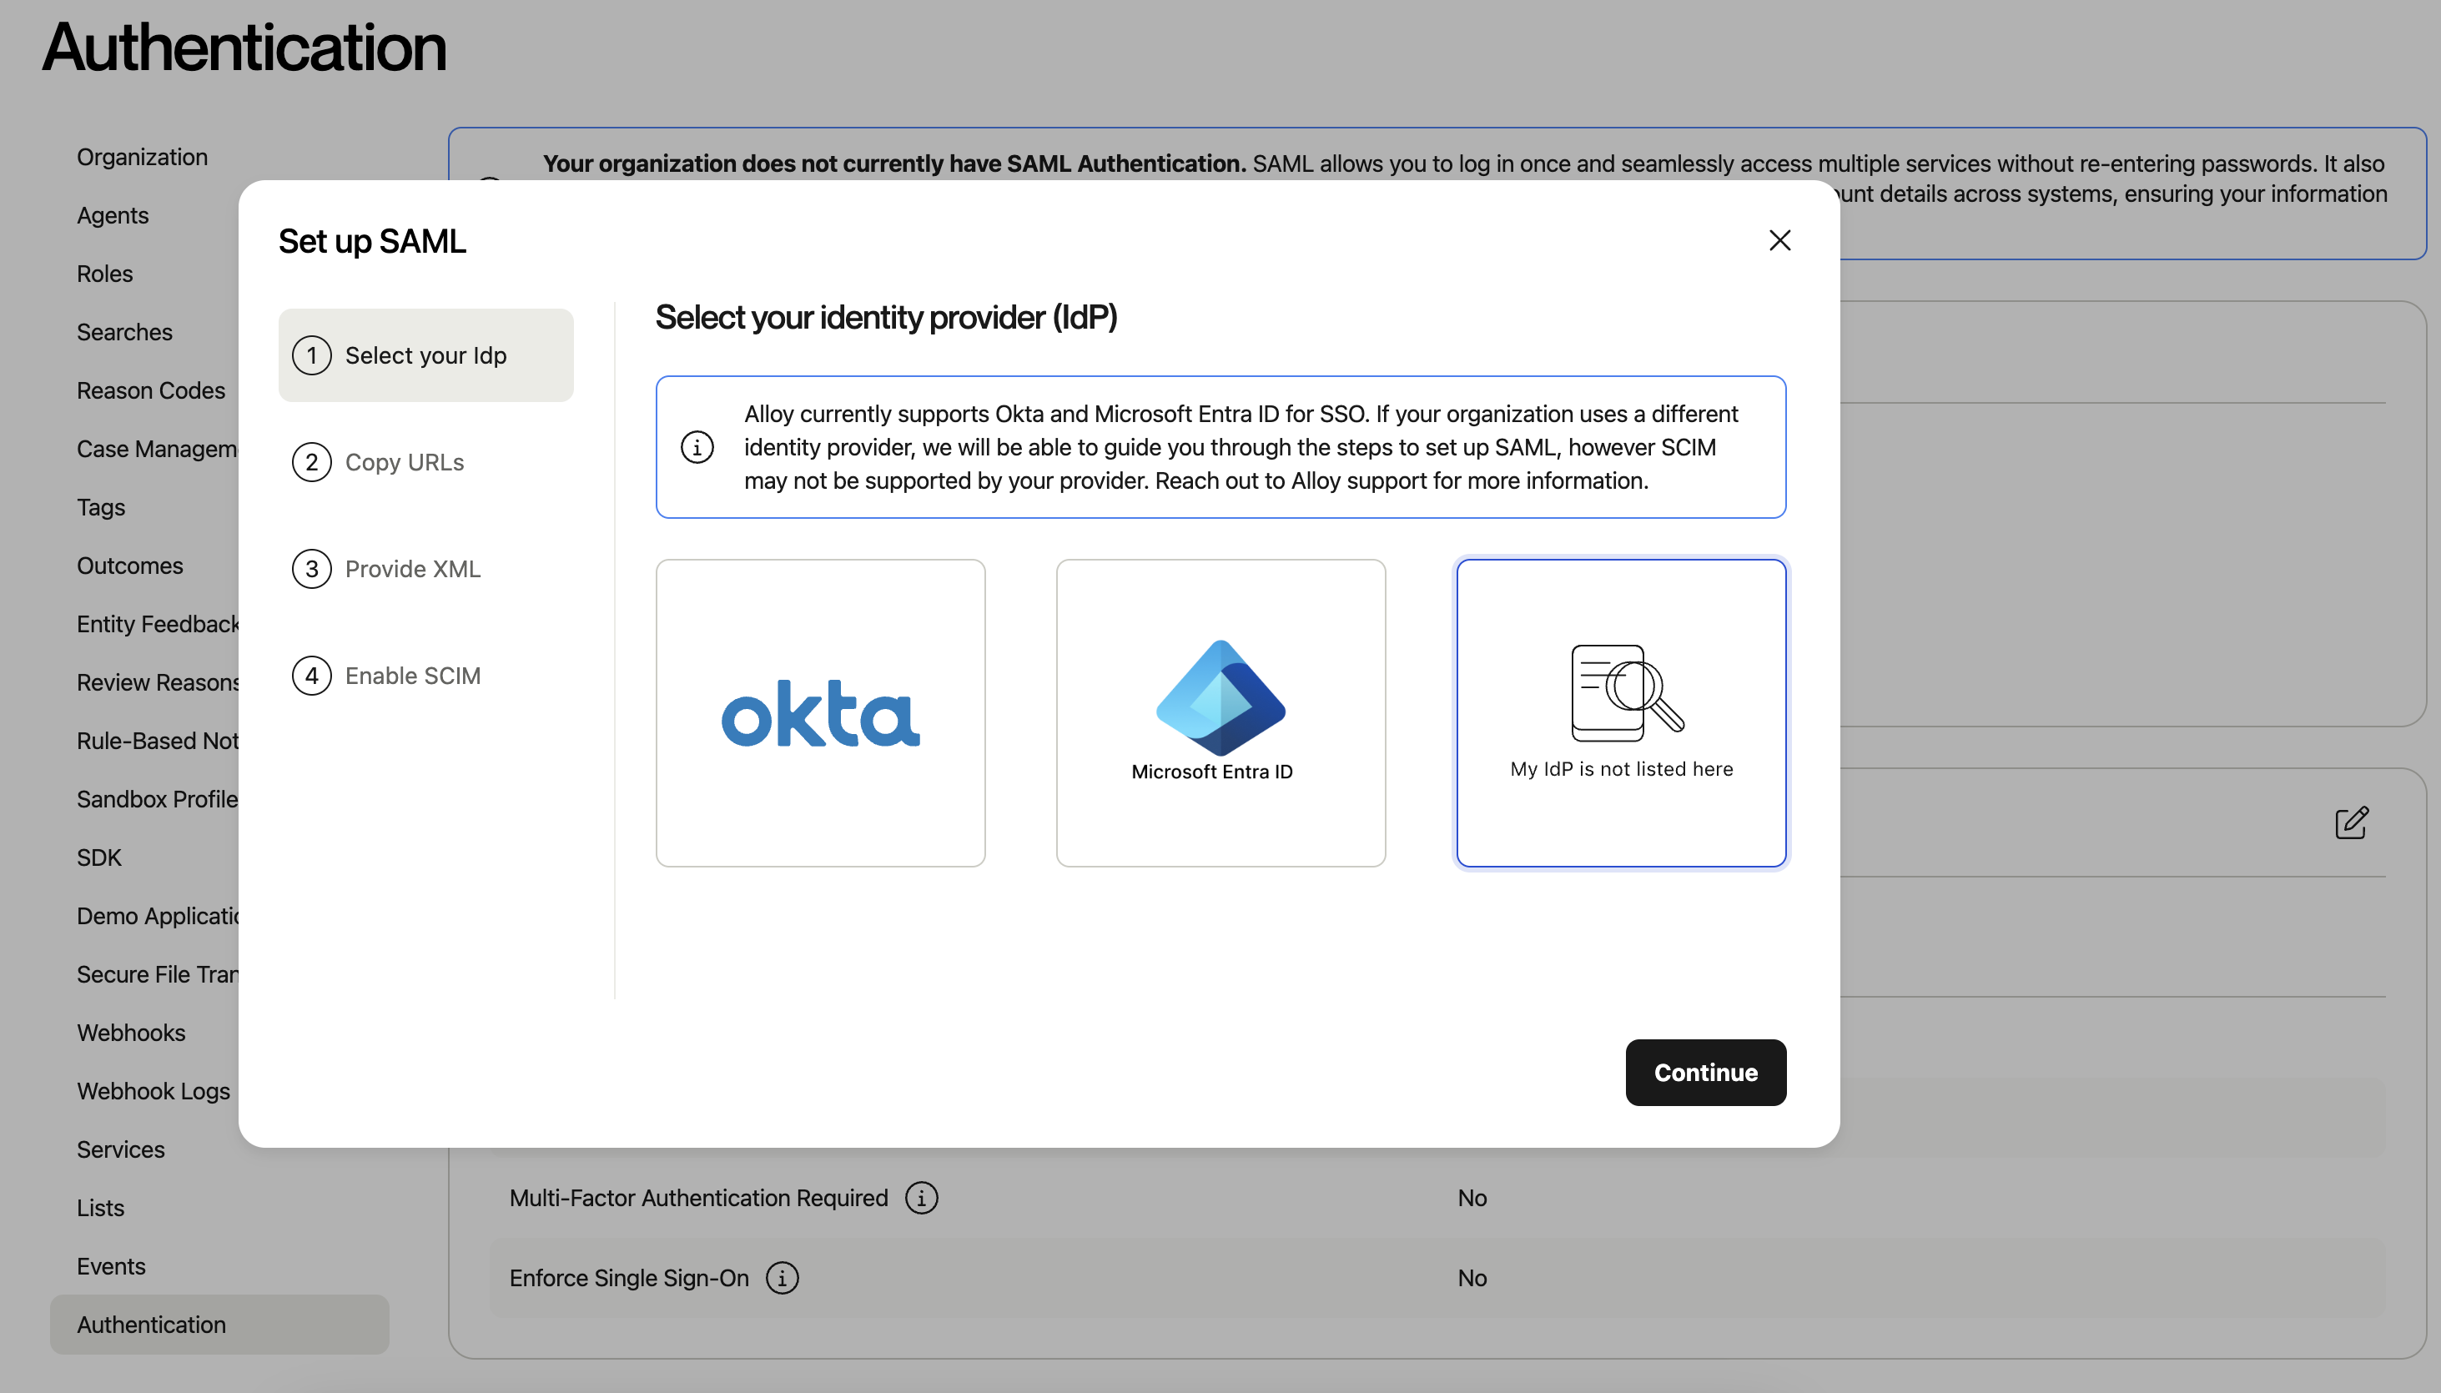
Task: Choose the Microsoft Entra ID card
Action: [1220, 712]
